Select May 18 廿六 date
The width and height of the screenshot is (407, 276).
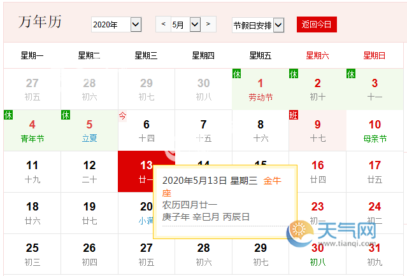pyautogui.click(x=32, y=213)
